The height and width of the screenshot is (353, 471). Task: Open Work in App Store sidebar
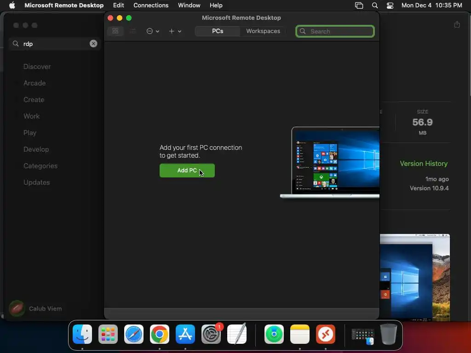pos(32,116)
